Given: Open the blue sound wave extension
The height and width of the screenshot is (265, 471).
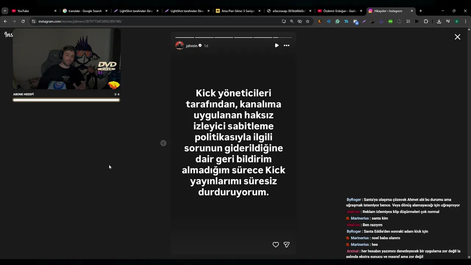Looking at the screenshot, I should tap(329, 21).
